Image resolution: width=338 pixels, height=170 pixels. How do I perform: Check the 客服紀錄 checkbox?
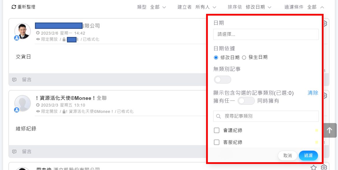tap(217, 142)
